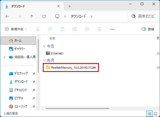Expand chevron after PC icon in address bar
The image size is (160, 117).
[65, 16]
